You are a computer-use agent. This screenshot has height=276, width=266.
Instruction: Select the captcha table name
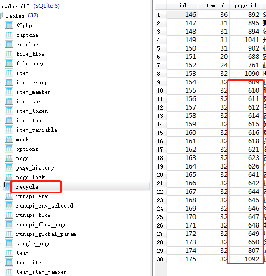[27, 35]
